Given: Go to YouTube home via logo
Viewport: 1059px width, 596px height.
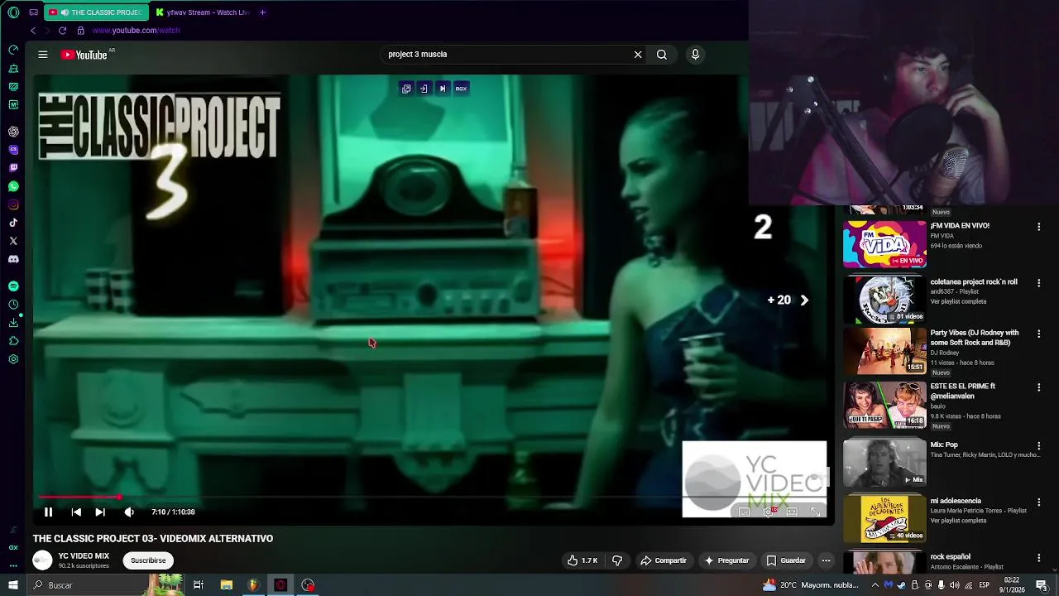Looking at the screenshot, I should click(84, 55).
